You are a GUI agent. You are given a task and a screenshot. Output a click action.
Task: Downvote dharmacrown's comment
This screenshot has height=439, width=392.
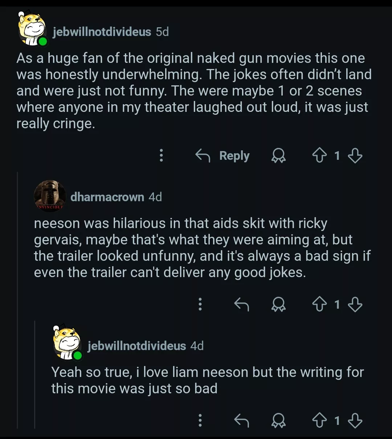[x=355, y=304]
